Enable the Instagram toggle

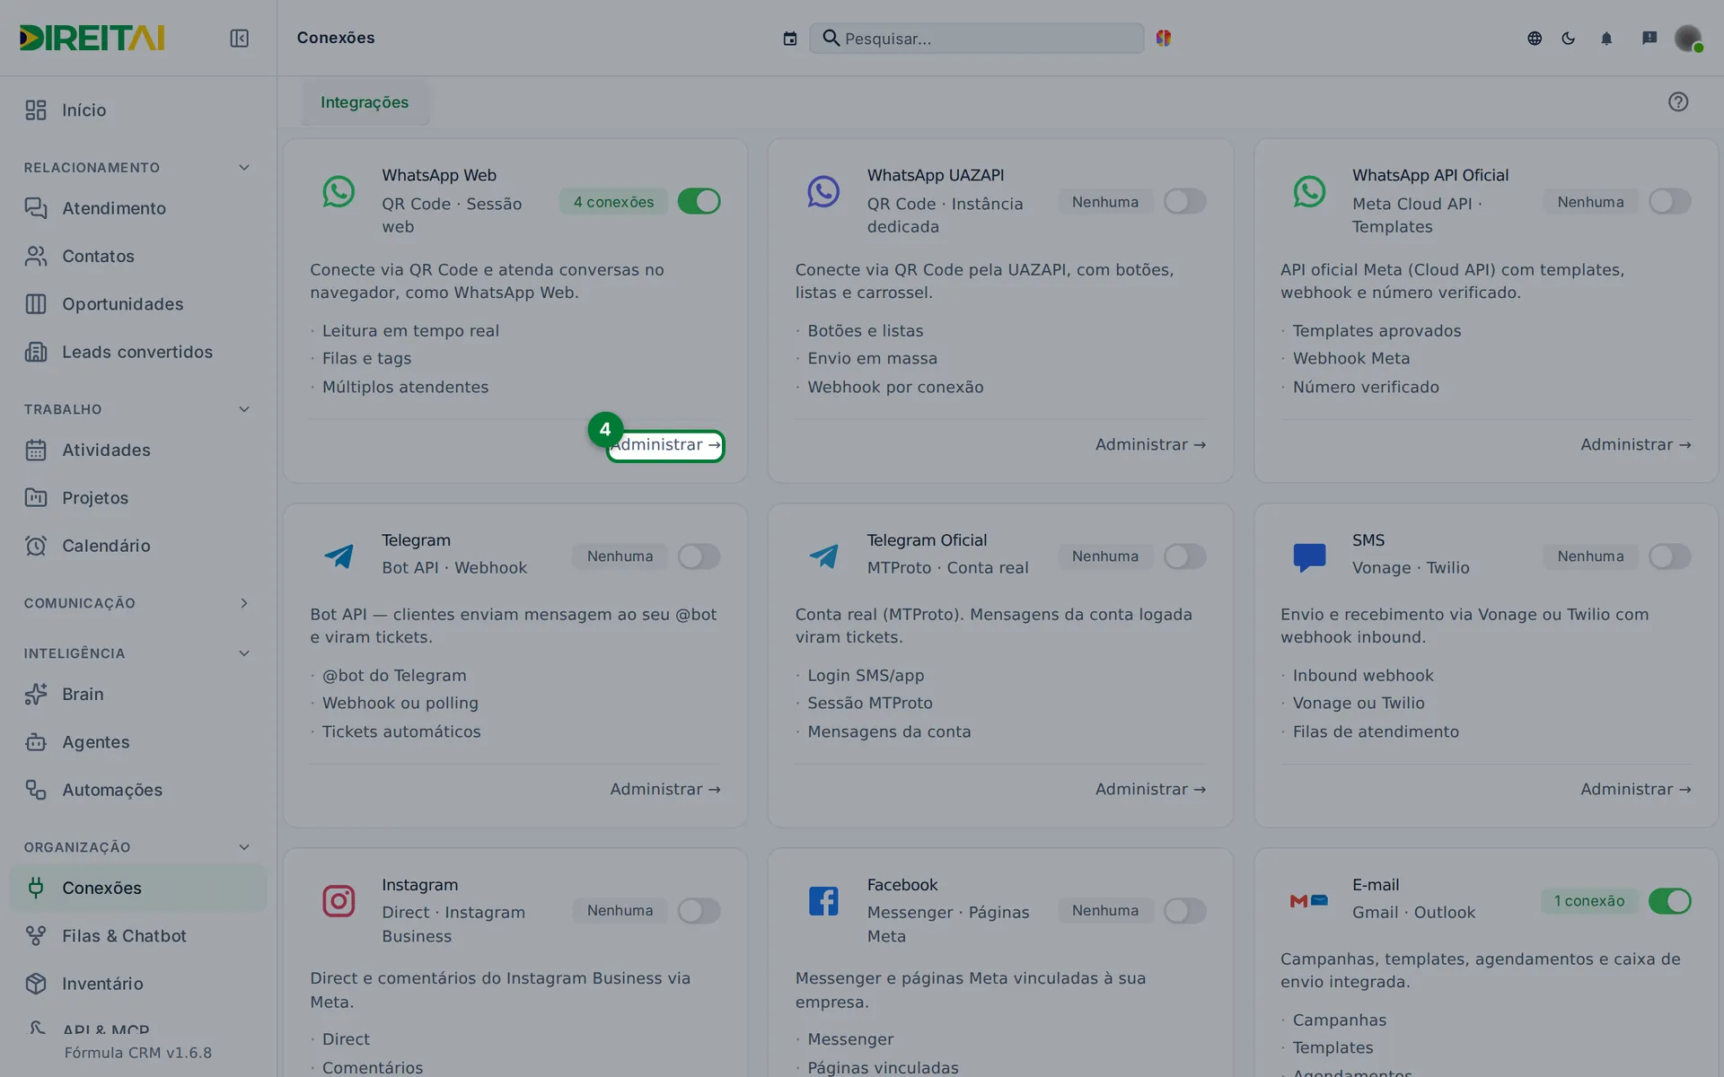pyautogui.click(x=699, y=911)
